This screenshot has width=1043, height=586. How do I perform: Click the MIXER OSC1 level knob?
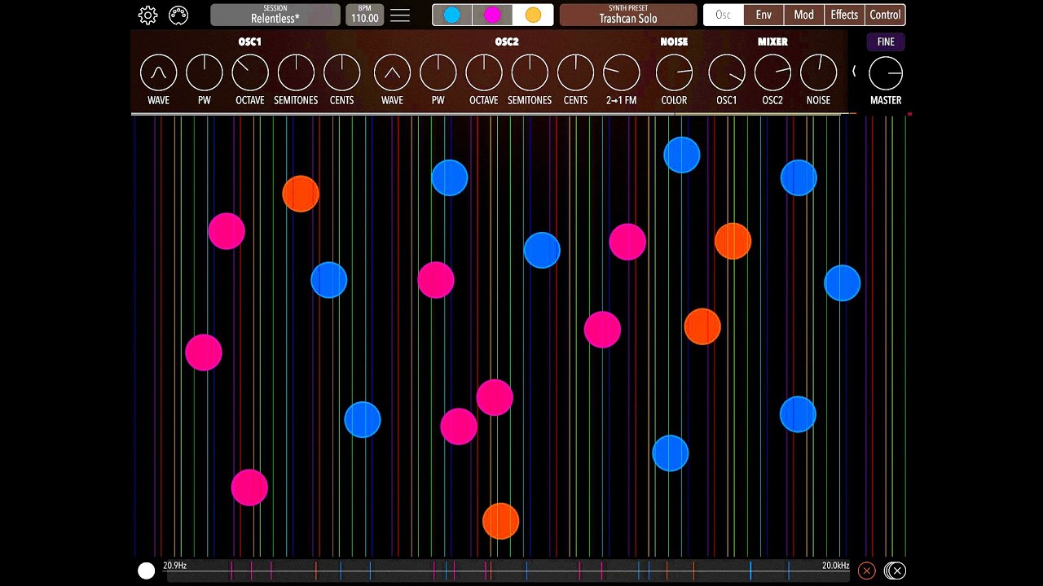[x=726, y=73]
